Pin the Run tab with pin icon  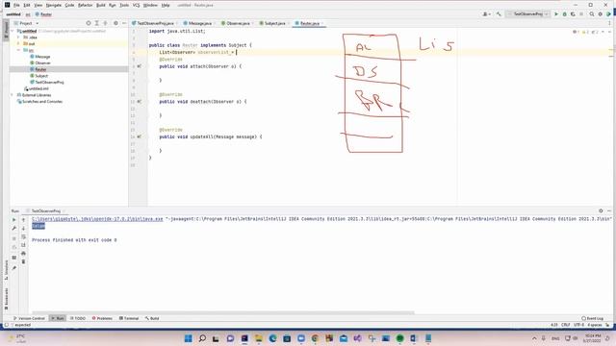click(14, 268)
